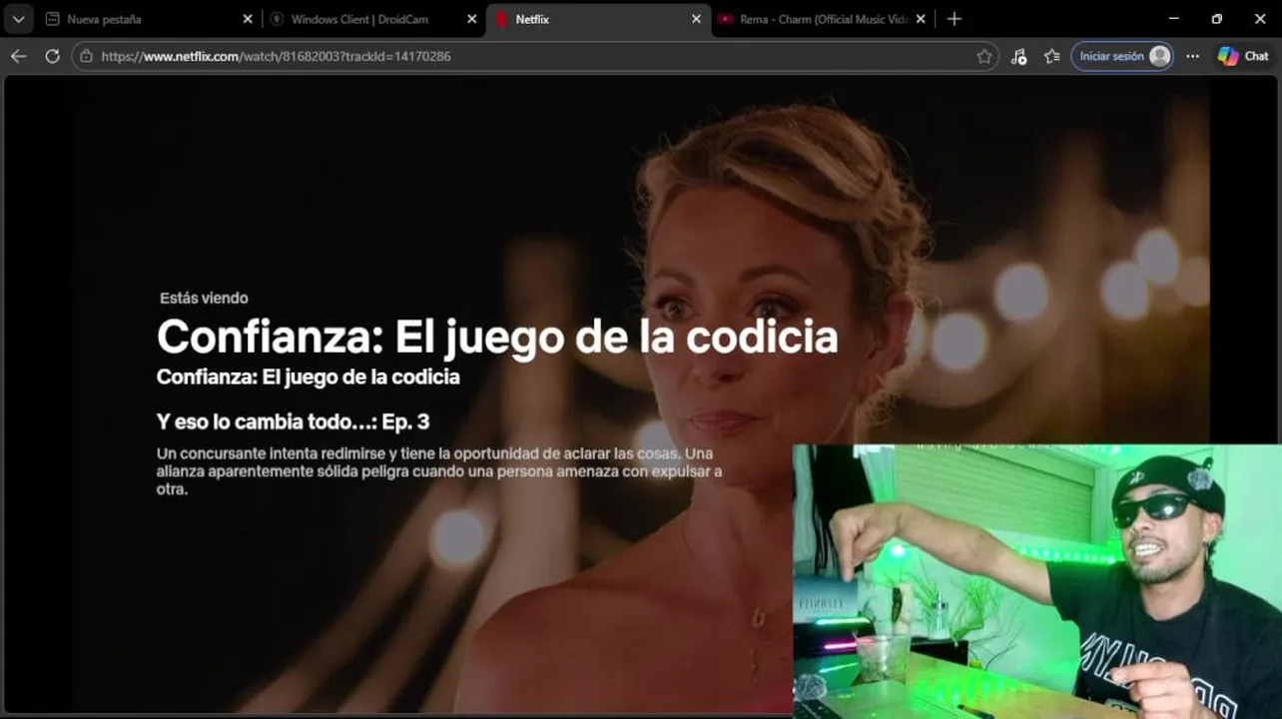
Task: Close the Nueva pestaña tab
Action: 248,19
